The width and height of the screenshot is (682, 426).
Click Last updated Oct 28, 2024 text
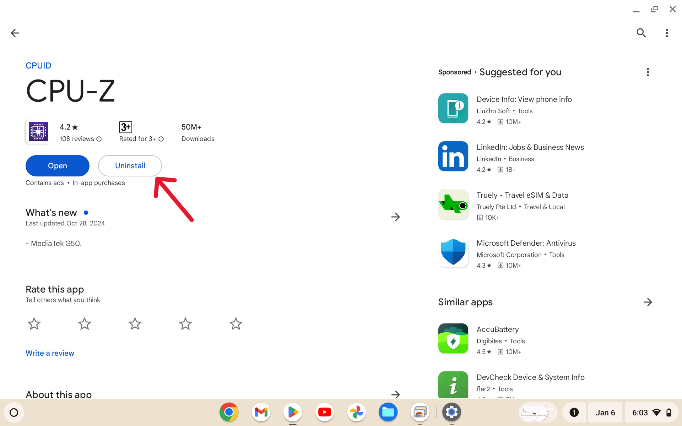65,223
